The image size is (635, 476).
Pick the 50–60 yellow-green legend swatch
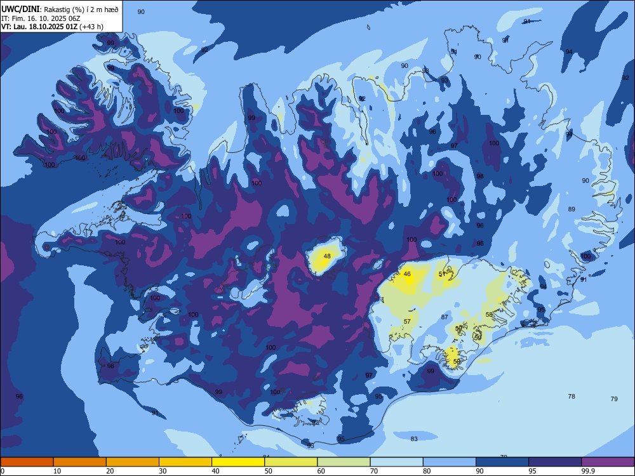(291, 462)
